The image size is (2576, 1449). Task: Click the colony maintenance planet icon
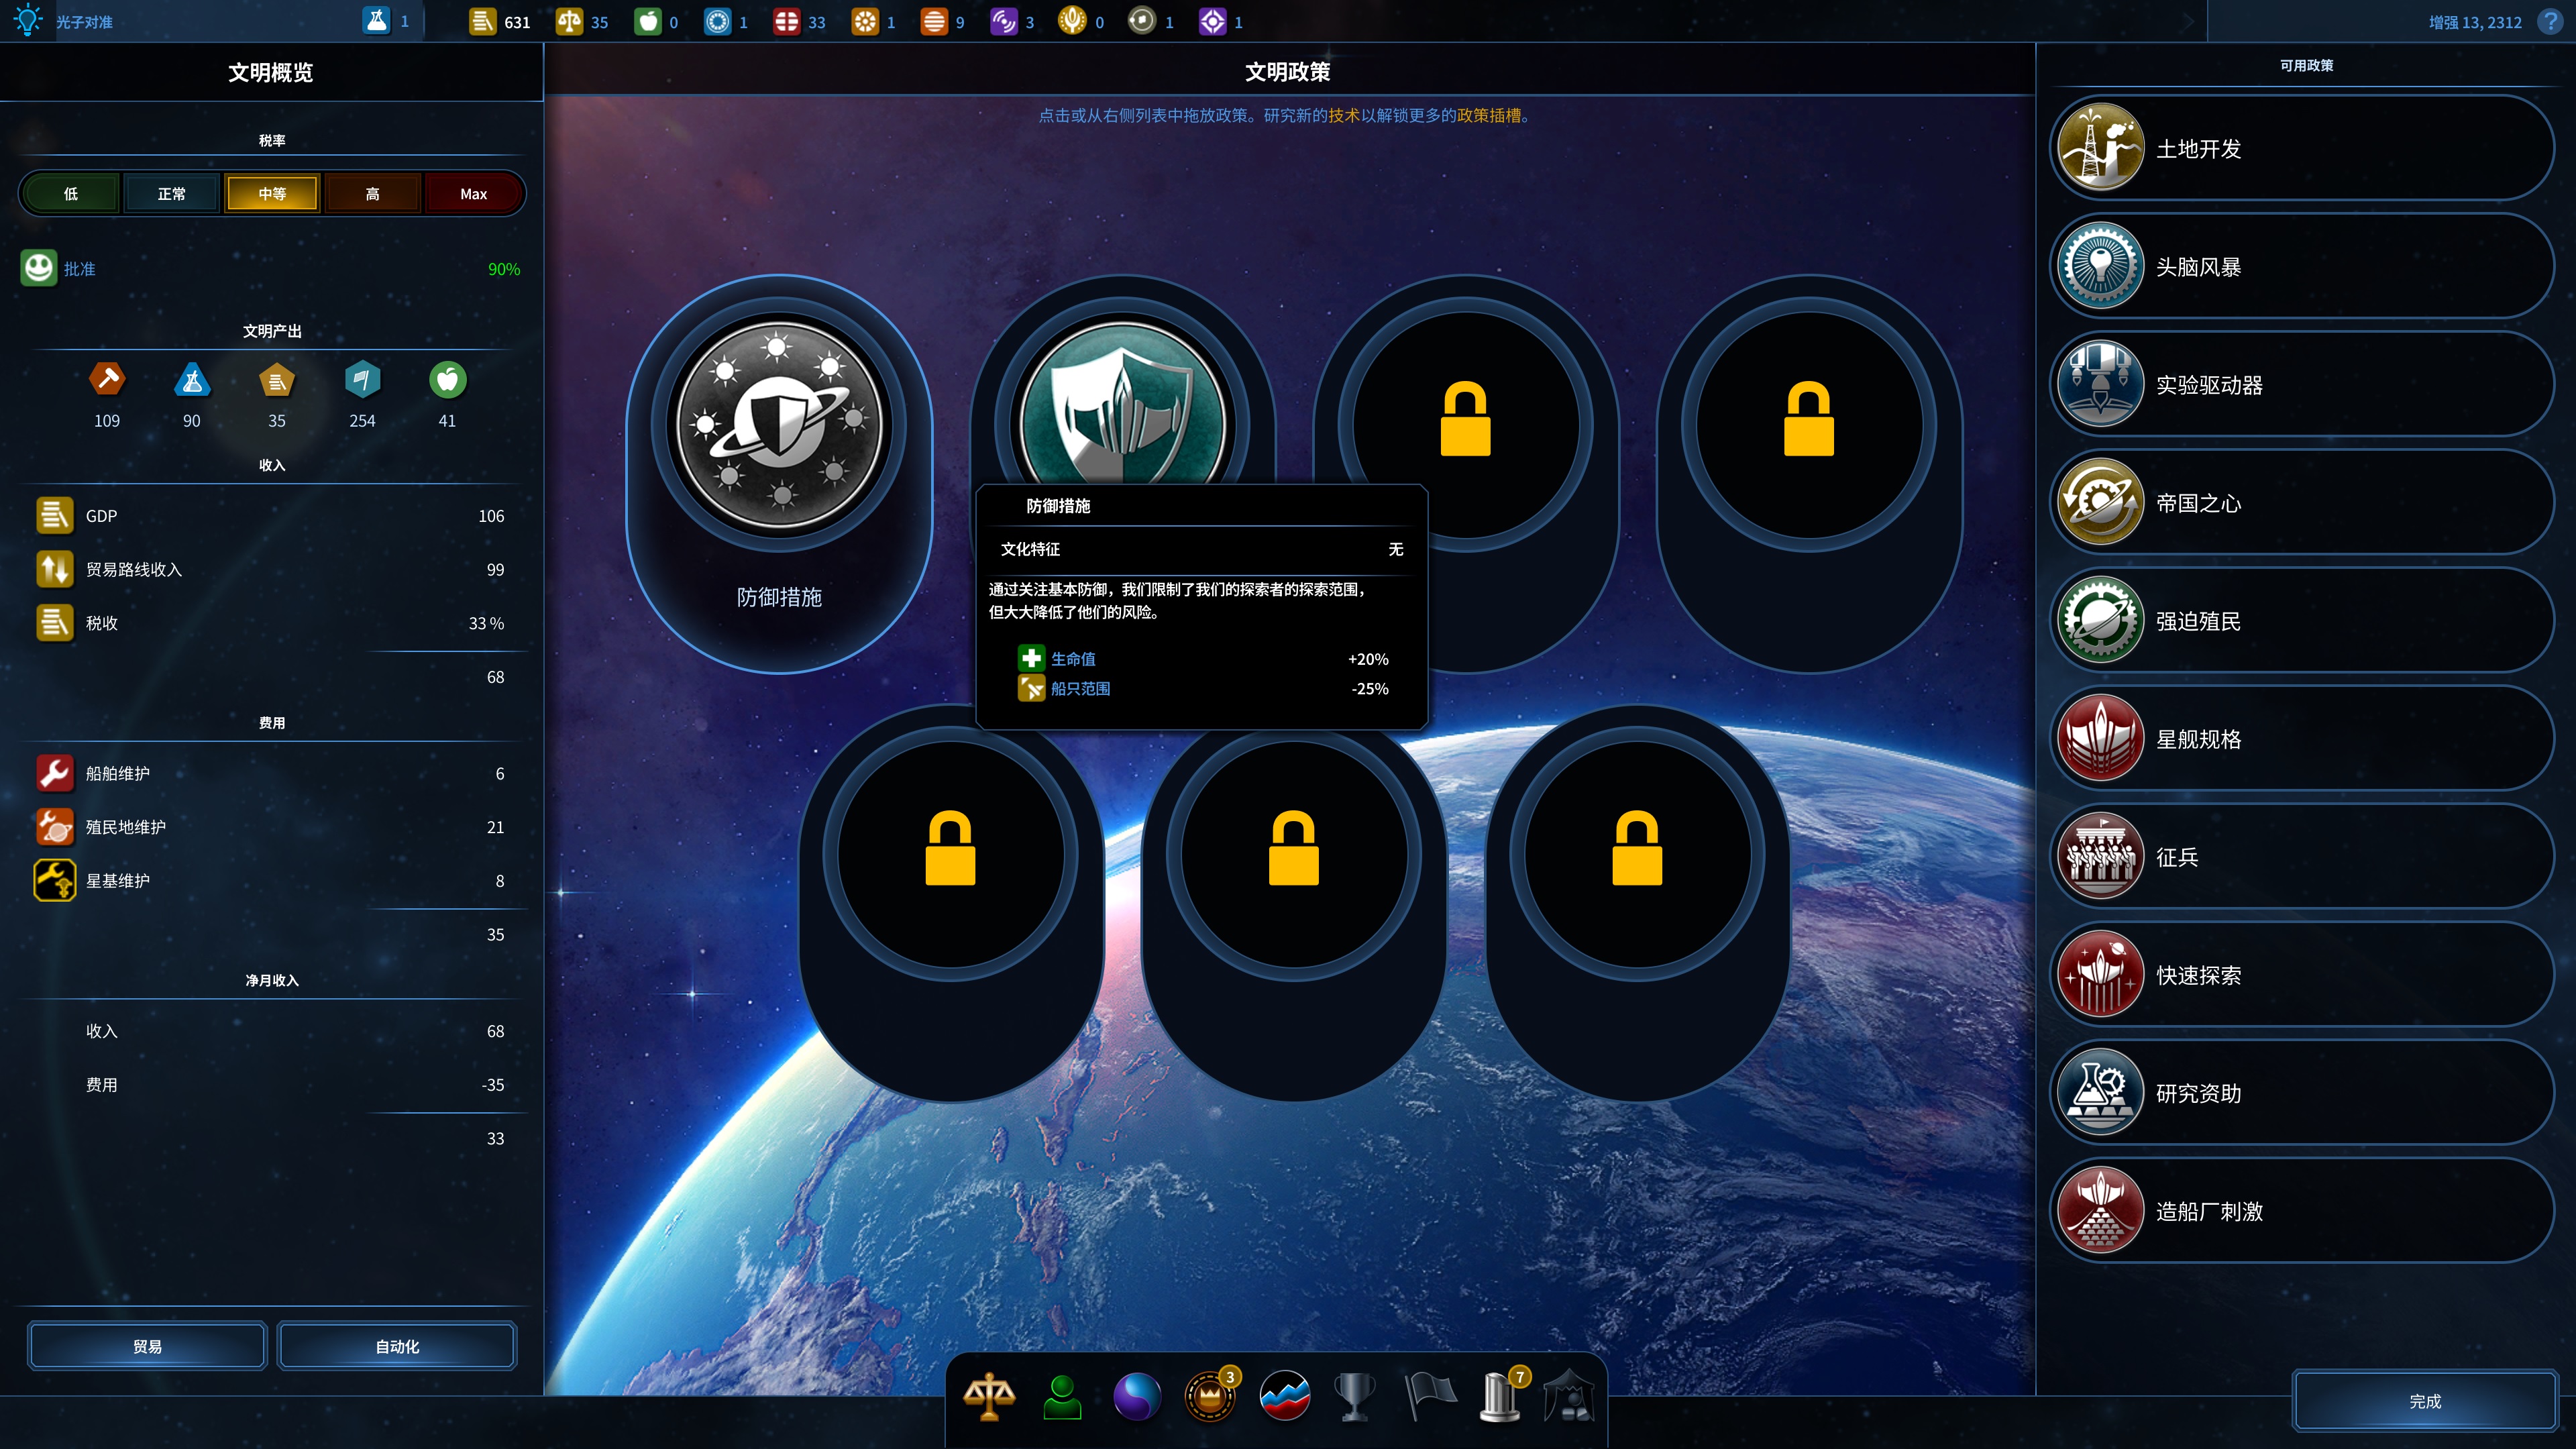pyautogui.click(x=55, y=827)
